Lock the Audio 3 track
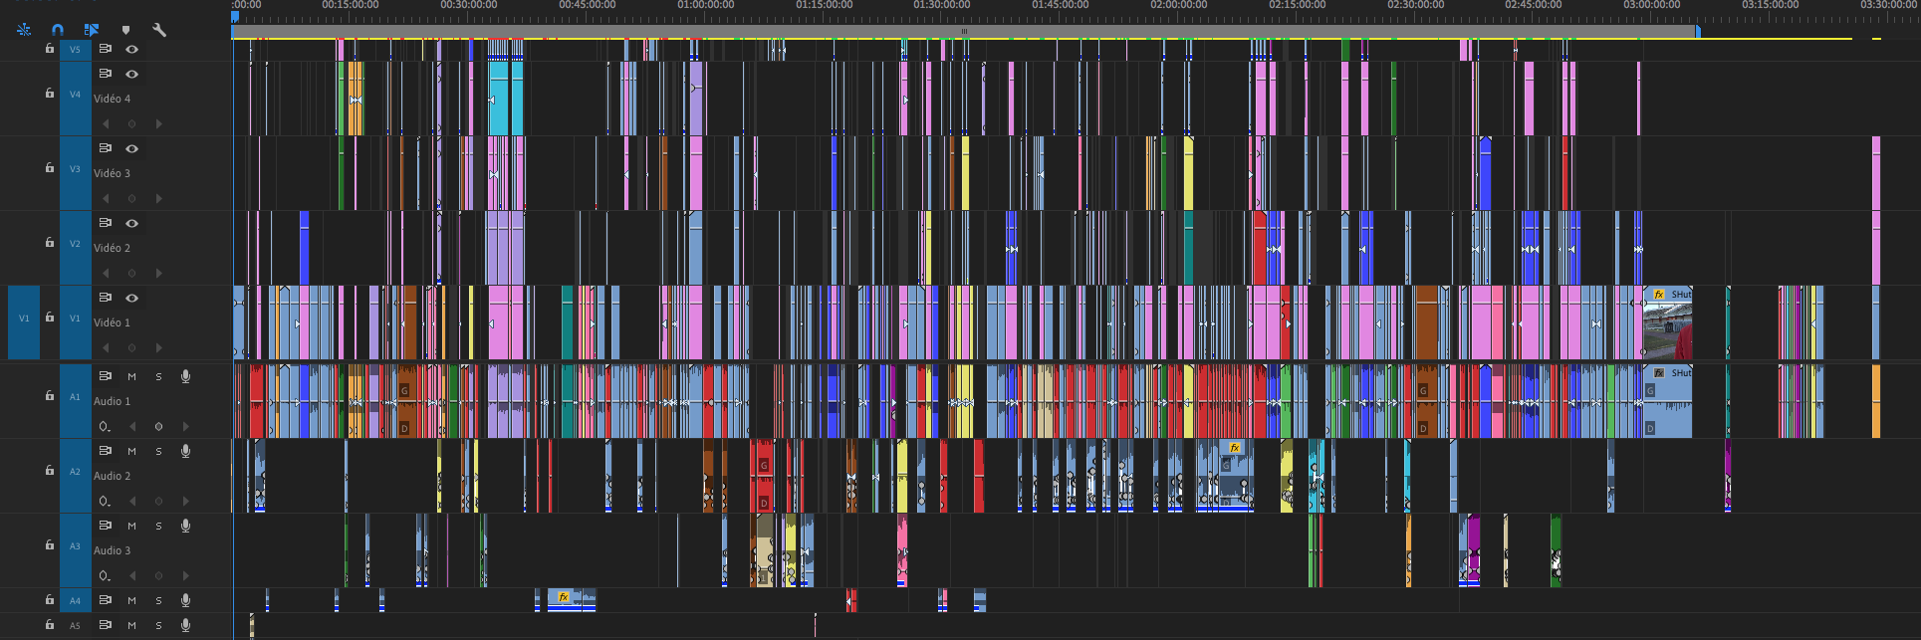This screenshot has height=640, width=1921. tap(50, 544)
